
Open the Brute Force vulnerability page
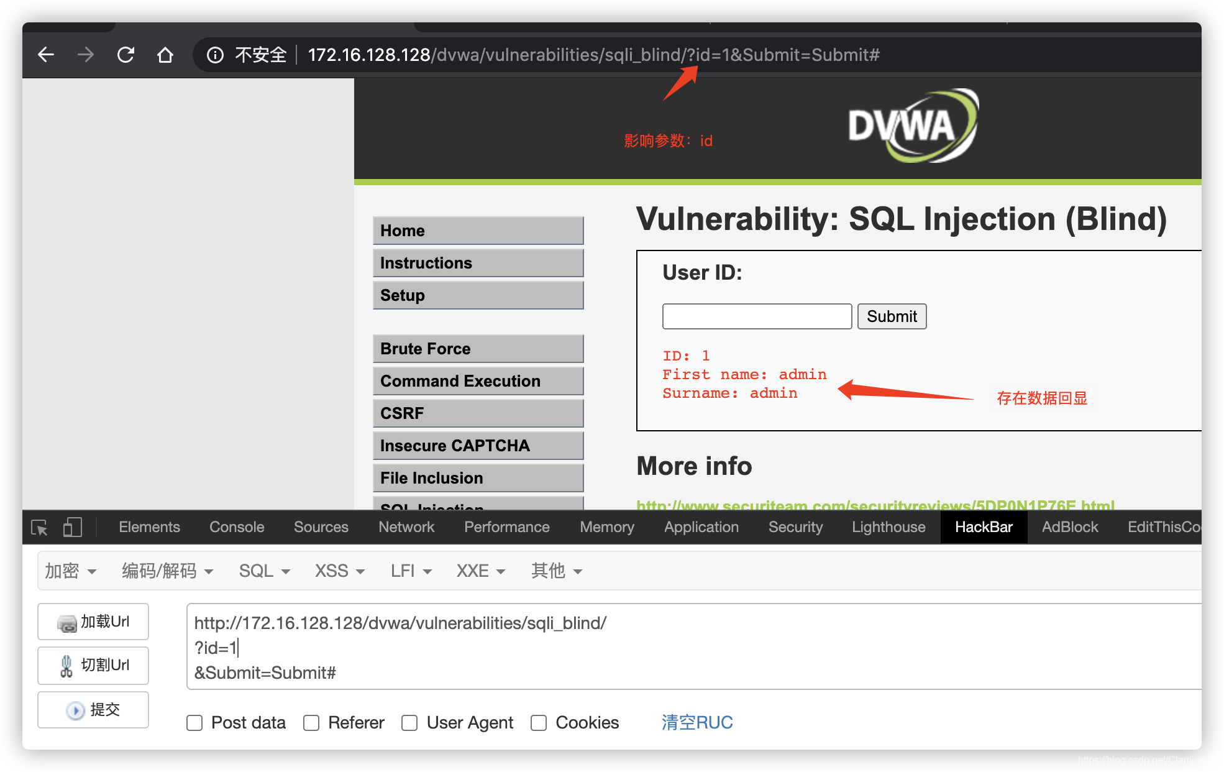pos(478,349)
